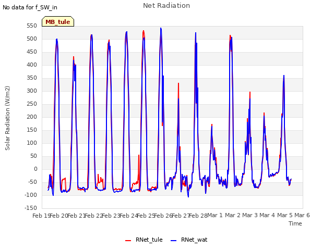Click the Feb 27 x-axis label
This screenshot has width=334, height=250.
click(181, 216)
